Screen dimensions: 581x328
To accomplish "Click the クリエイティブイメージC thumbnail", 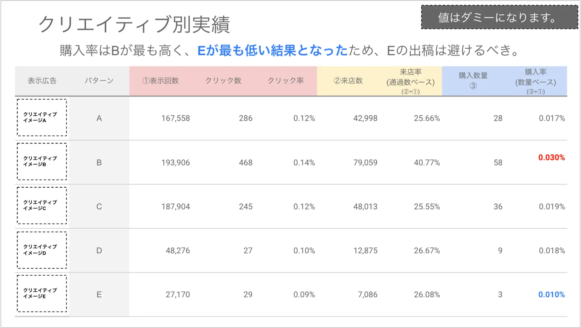I will 42,205.
